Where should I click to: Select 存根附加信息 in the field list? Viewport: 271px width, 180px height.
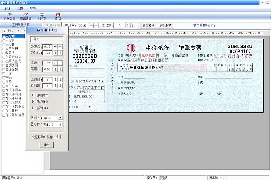15,115
